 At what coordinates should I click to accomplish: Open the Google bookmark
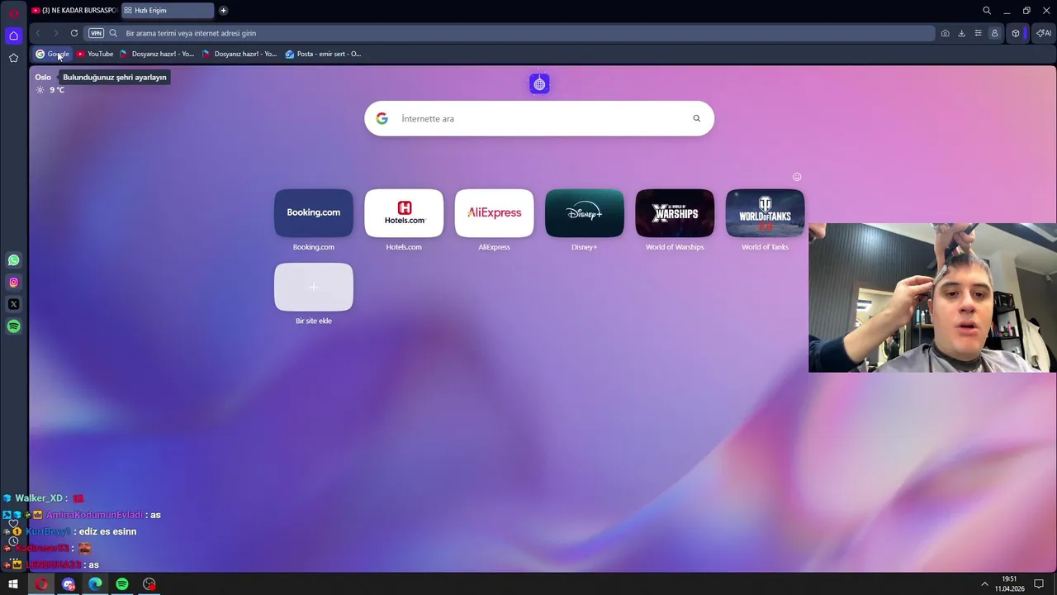click(52, 54)
